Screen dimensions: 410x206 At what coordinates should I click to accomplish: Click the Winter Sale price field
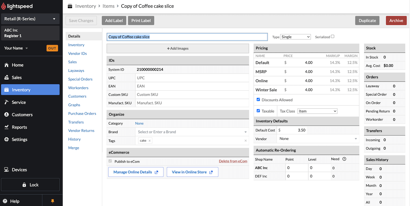299,90
